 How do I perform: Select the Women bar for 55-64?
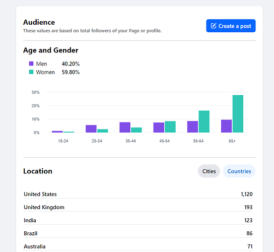204,121
